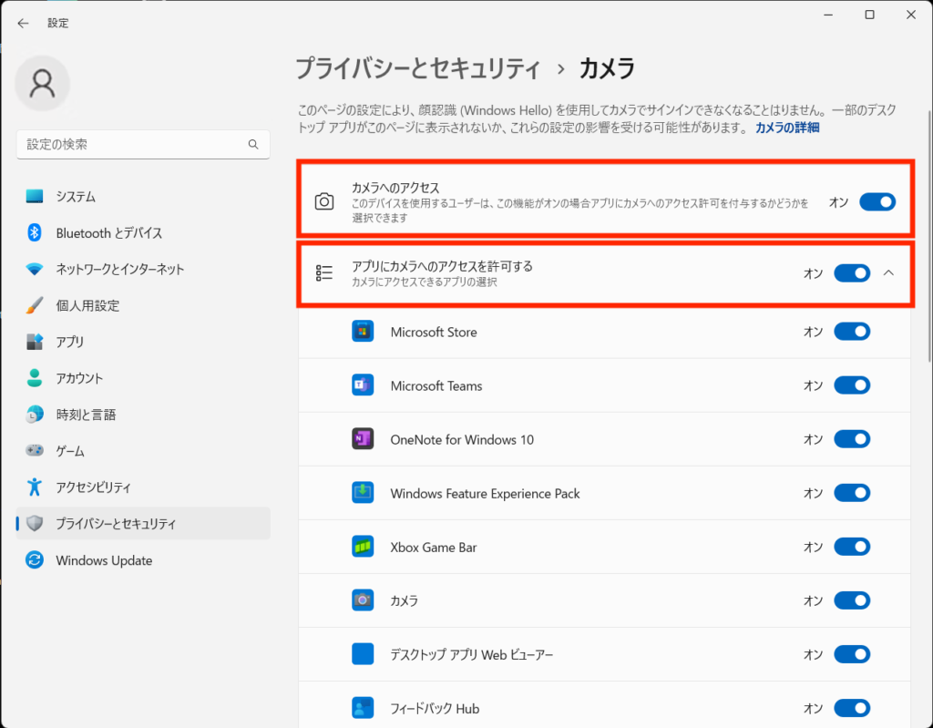Open the カメラの詳細 link
Screen dimensions: 933x728
point(786,128)
